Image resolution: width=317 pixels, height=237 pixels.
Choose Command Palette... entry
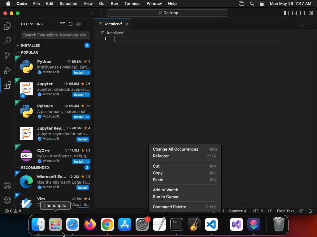(x=185, y=207)
